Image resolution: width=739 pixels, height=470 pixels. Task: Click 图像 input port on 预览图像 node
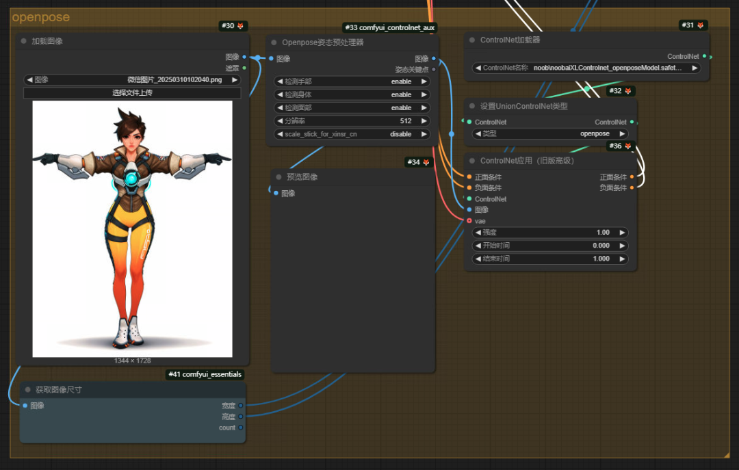pos(276,194)
